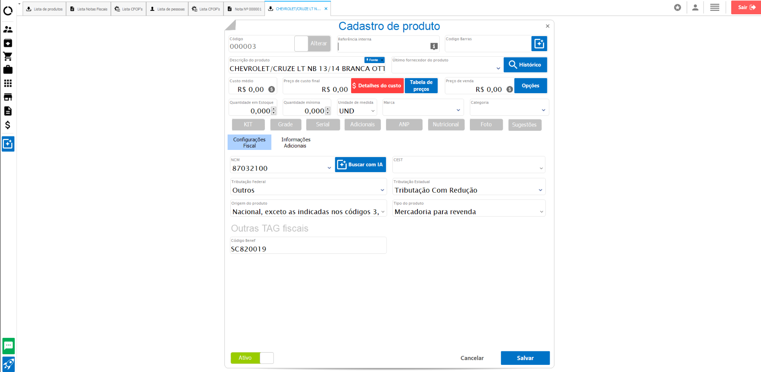Increase Quantidade mínima with the up stepper
This screenshot has height=372, width=761.
click(x=328, y=109)
